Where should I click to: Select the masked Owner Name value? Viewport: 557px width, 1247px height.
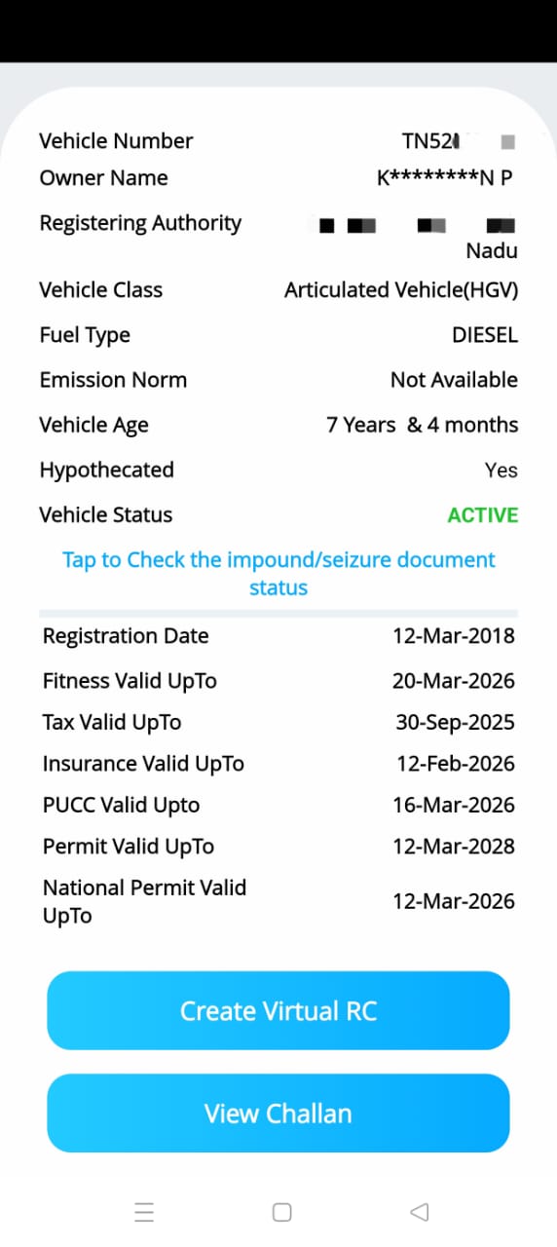click(445, 178)
